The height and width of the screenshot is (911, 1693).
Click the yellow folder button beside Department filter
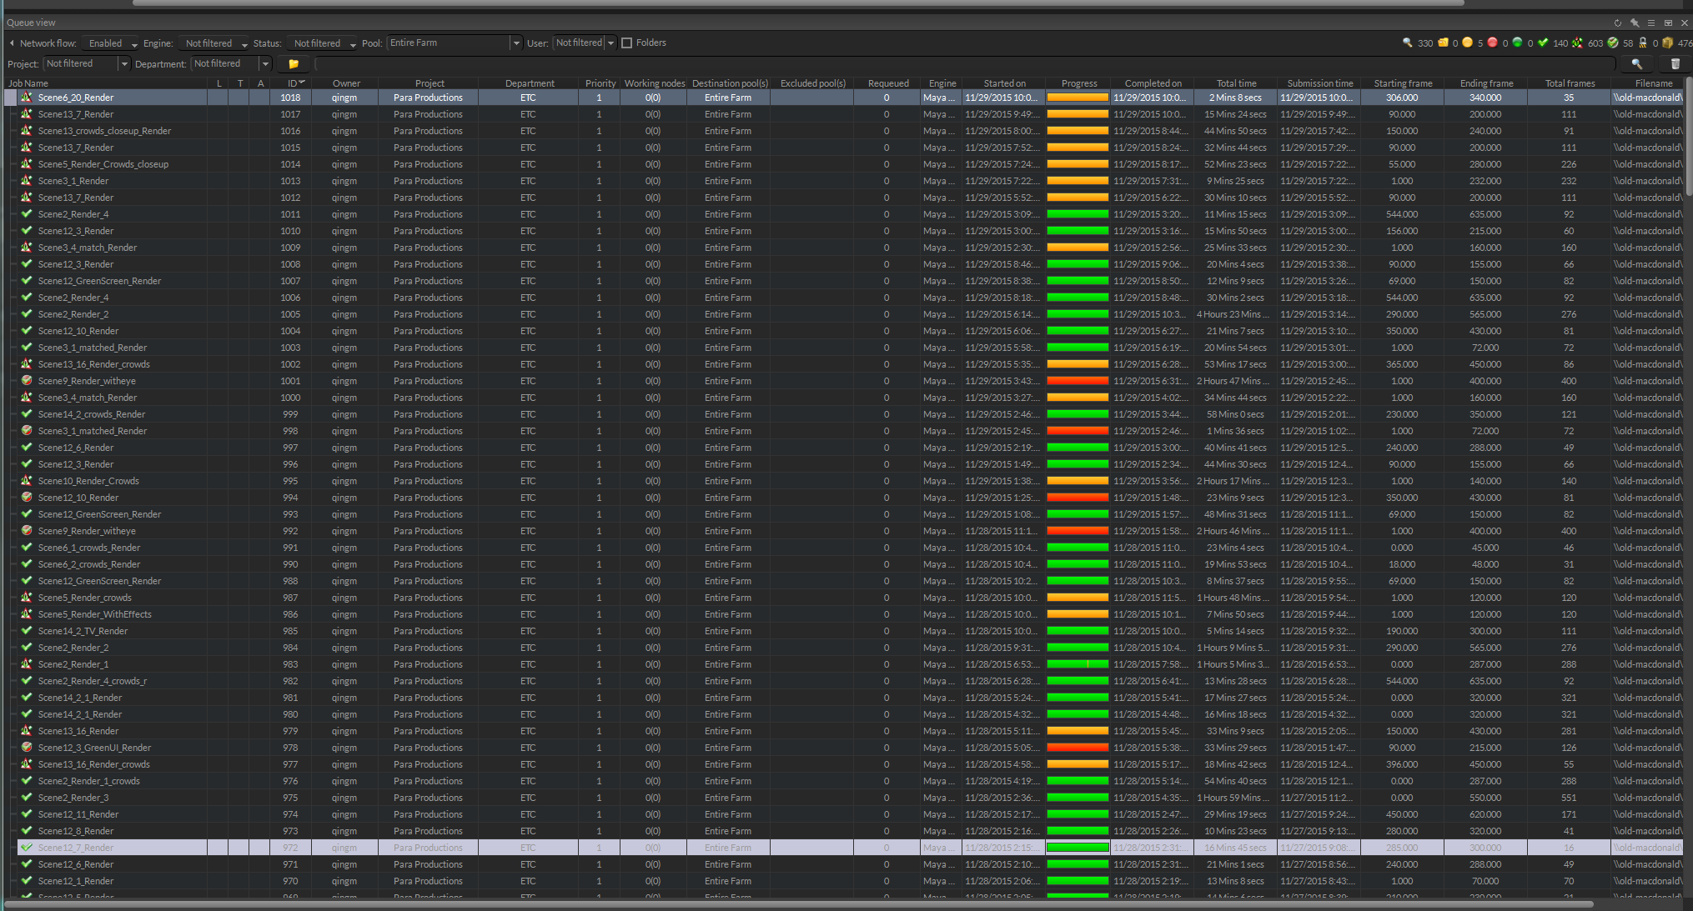coord(294,63)
